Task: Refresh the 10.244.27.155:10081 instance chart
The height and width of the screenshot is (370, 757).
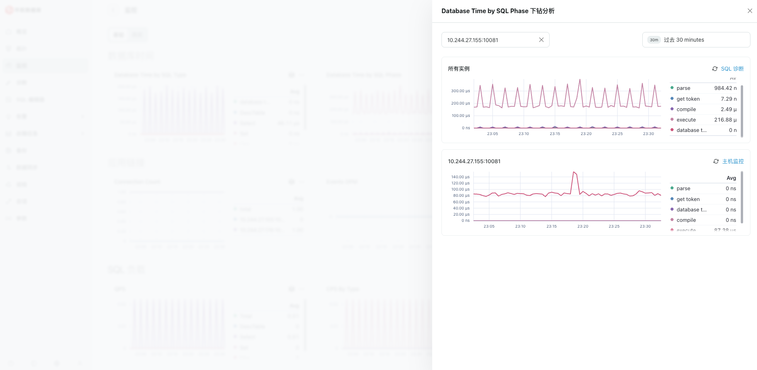Action: click(x=716, y=161)
